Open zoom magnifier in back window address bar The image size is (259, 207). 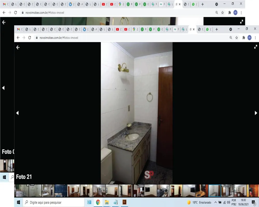pos(217,12)
